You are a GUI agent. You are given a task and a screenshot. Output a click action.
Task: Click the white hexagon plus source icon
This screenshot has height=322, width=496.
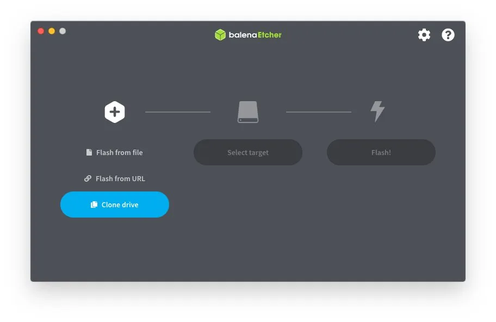[x=115, y=112]
